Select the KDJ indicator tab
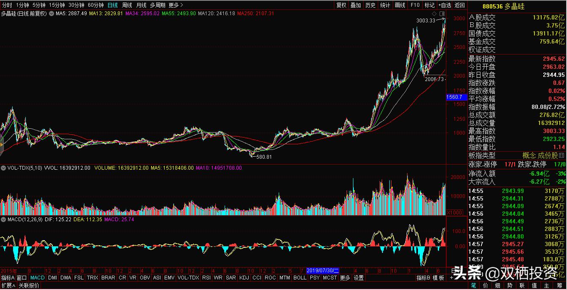Image resolution: width=567 pixels, height=290 pixels. pyautogui.click(x=244, y=278)
